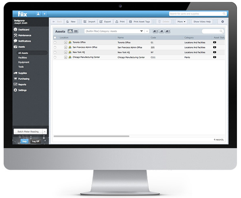
Task: Click the Chicago Manufacturing Center location icon
Action: pyautogui.click(x=70, y=57)
